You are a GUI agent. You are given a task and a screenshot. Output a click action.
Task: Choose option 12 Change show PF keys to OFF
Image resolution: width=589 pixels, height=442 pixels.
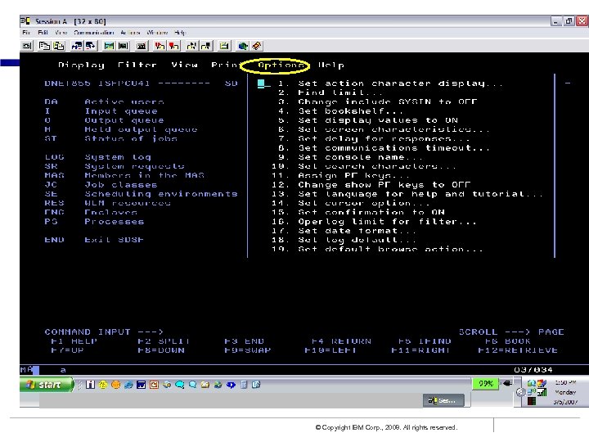coord(371,184)
